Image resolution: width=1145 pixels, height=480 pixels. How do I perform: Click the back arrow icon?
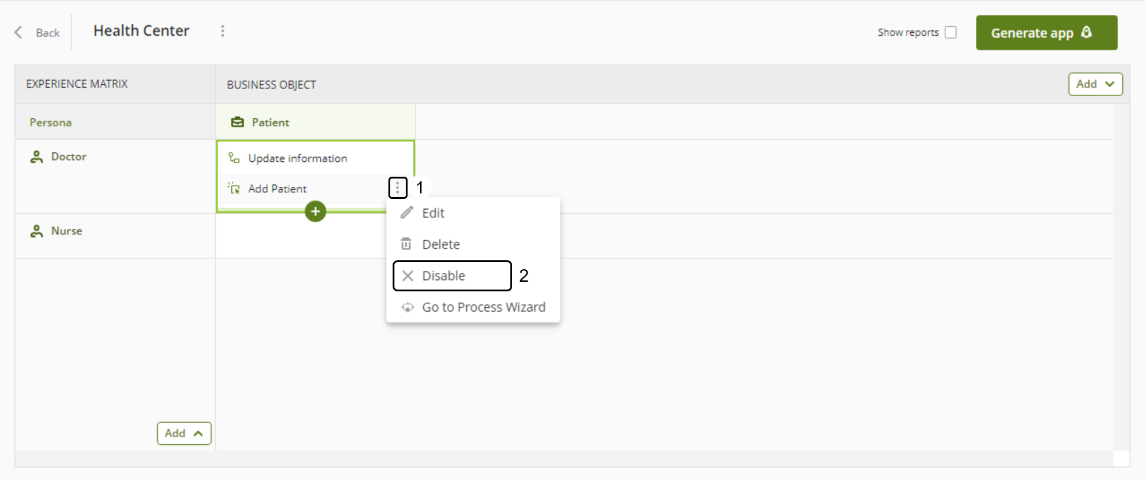pyautogui.click(x=19, y=32)
